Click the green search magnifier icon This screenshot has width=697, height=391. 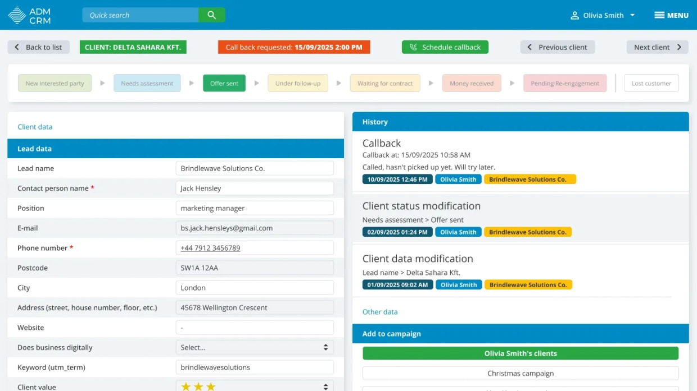[212, 15]
